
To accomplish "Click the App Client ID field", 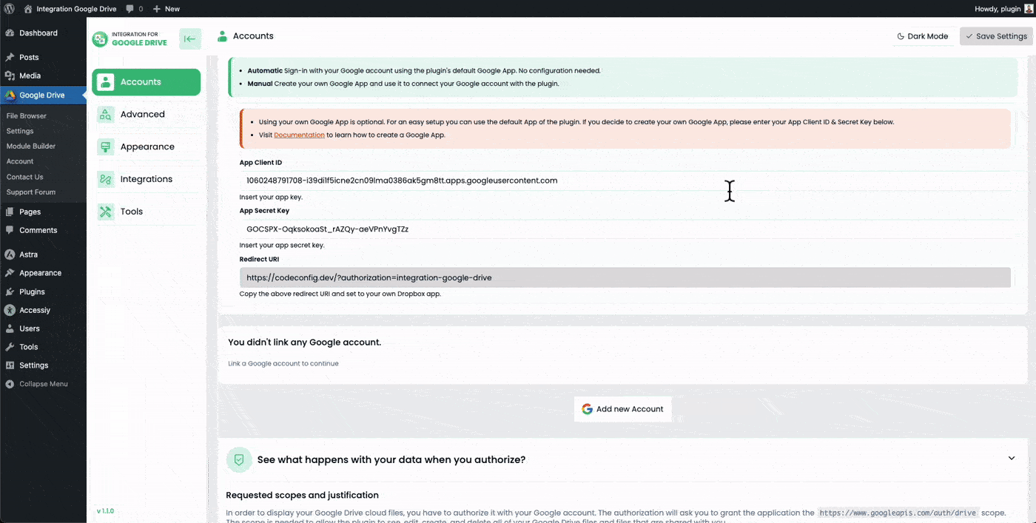I will [625, 180].
